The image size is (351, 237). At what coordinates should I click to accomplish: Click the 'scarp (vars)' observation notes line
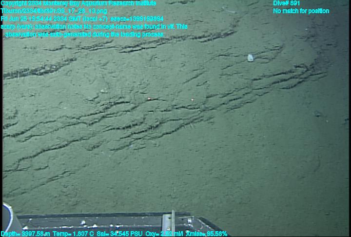coord(94,27)
